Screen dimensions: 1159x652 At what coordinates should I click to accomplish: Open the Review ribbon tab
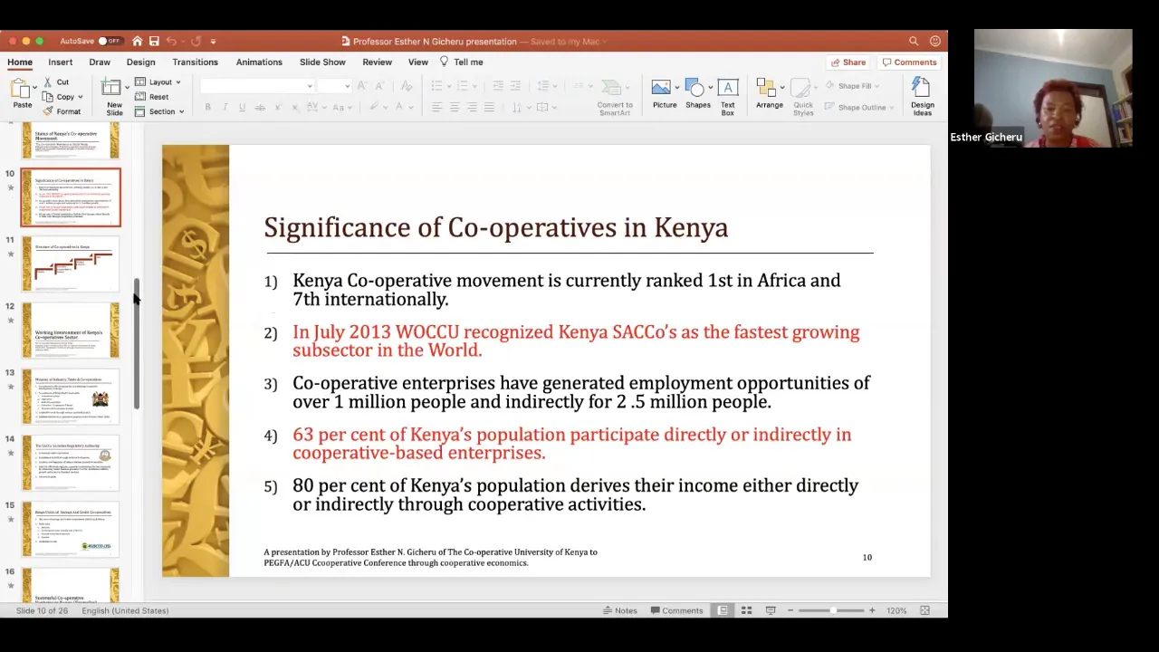point(378,62)
